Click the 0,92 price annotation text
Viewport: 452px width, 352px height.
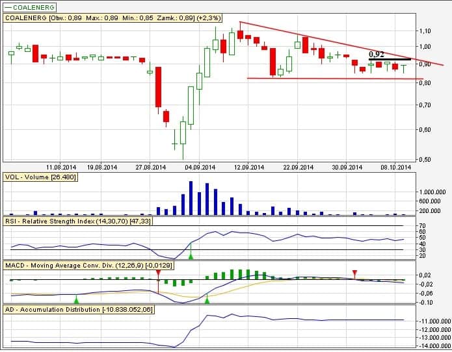point(377,55)
